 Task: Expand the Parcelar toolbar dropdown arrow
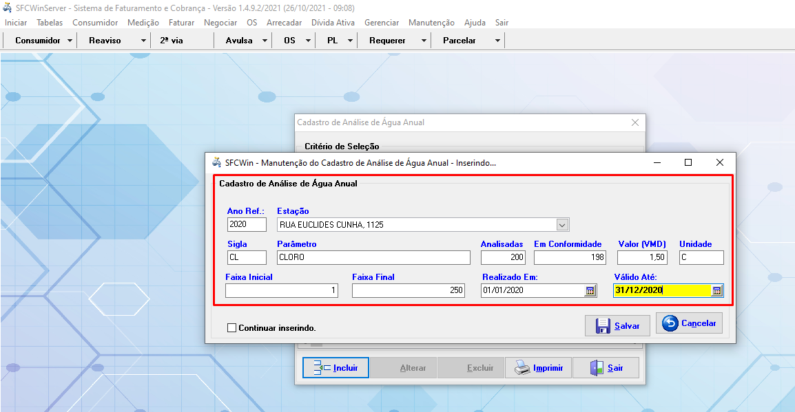(x=497, y=41)
